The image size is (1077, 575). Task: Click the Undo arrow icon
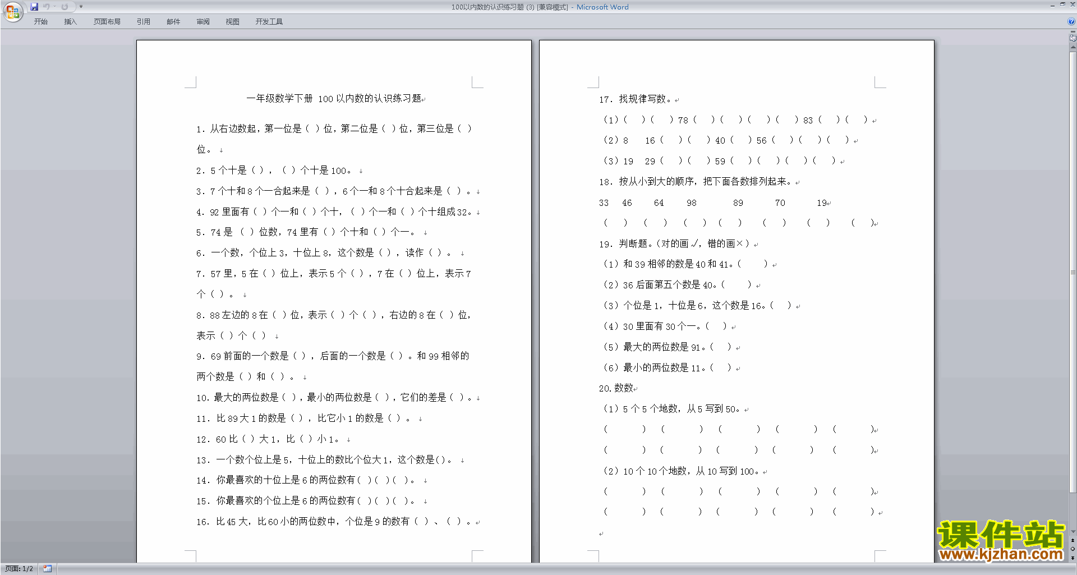tap(47, 7)
